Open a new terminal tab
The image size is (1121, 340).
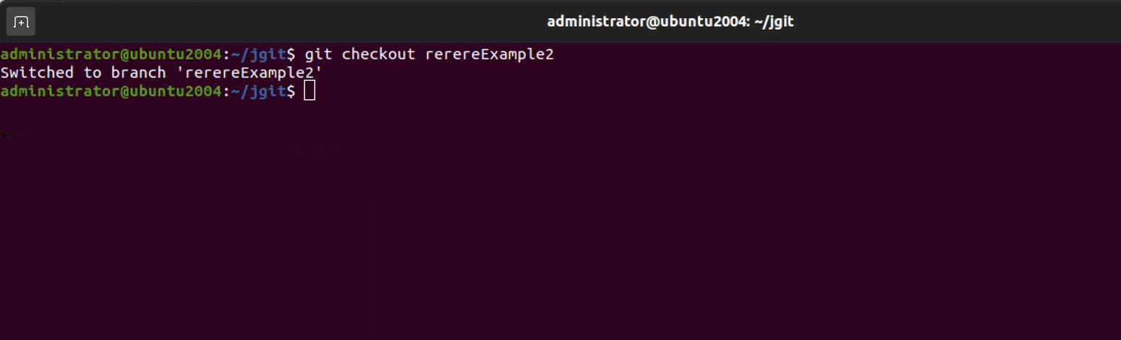(21, 22)
